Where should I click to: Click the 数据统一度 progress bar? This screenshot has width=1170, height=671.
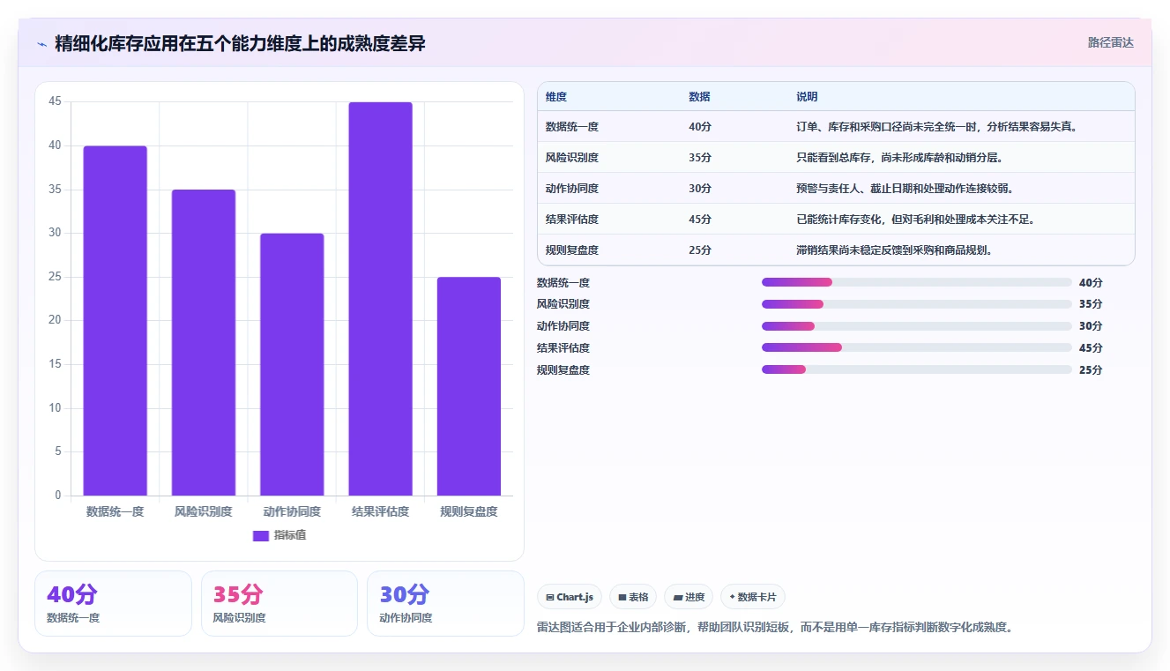(x=917, y=282)
